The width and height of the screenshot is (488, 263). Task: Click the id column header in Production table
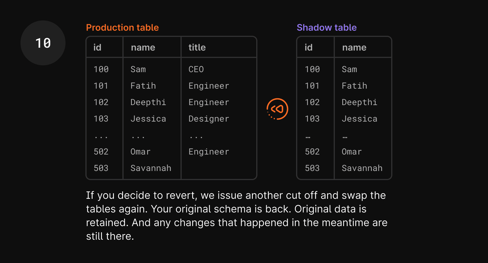click(x=97, y=47)
